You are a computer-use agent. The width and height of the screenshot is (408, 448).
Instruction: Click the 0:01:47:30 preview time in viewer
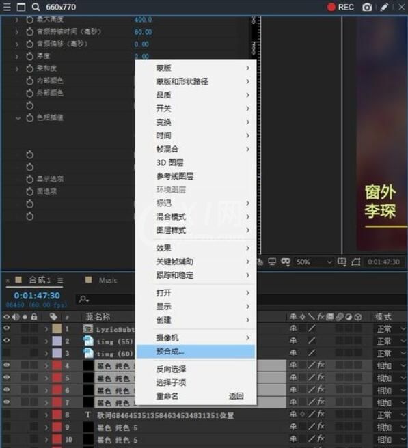pyautogui.click(x=383, y=262)
